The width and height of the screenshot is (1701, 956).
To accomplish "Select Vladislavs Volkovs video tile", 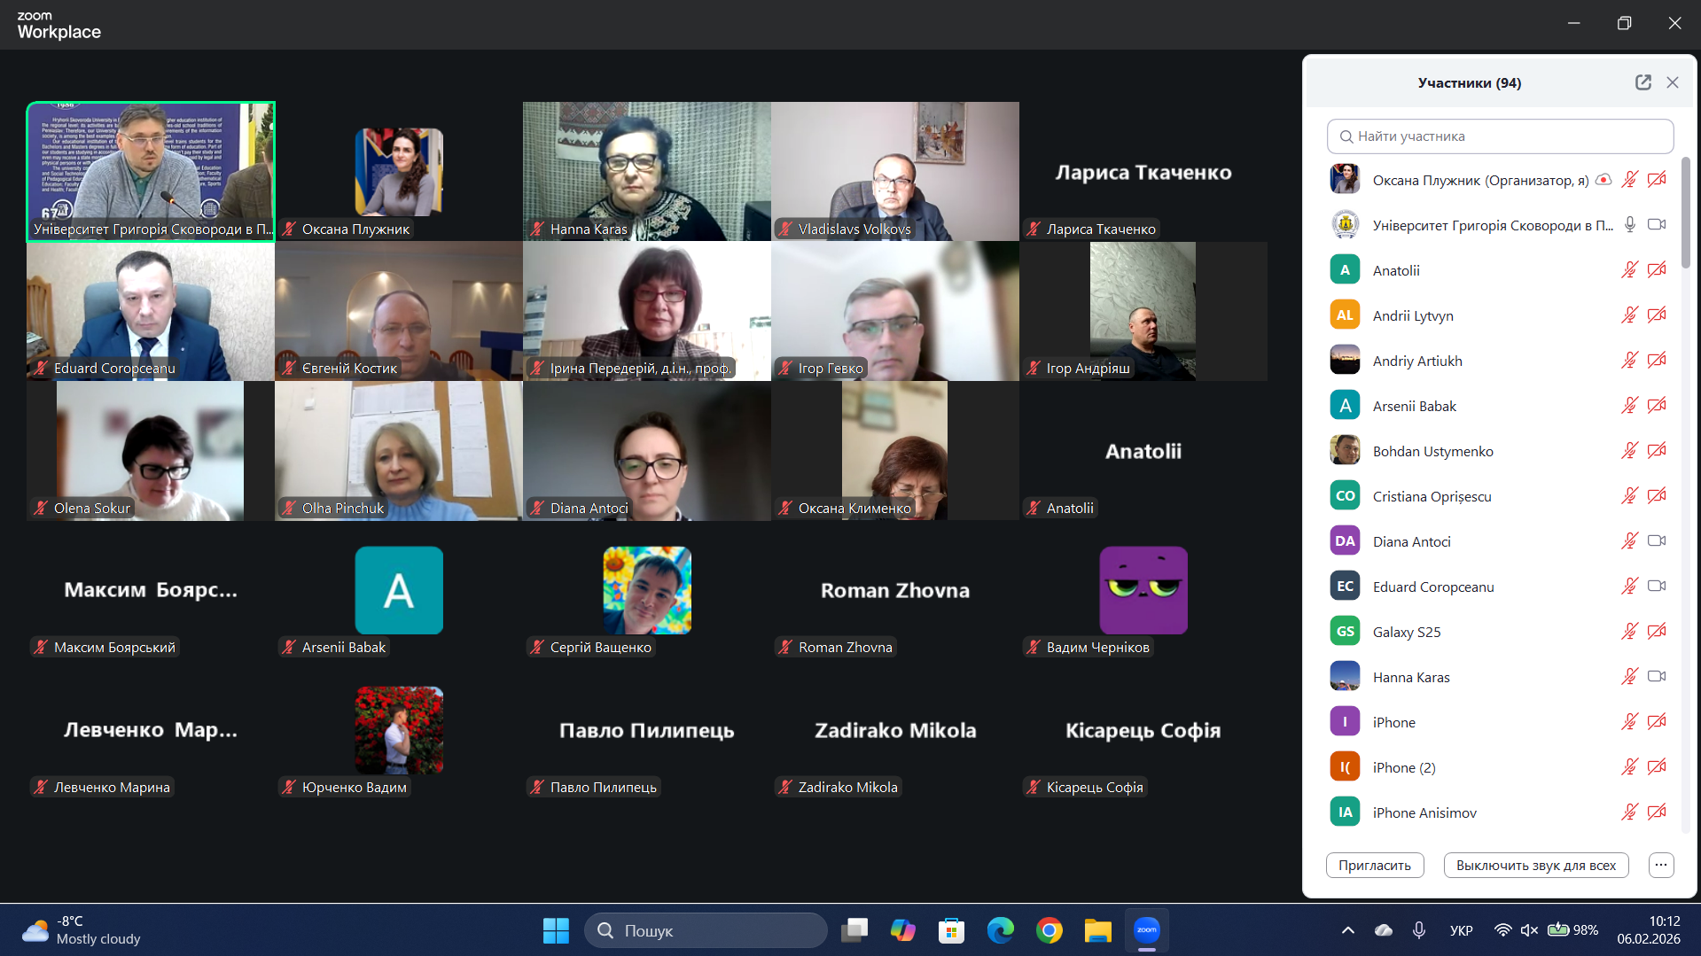I will 895,171.
